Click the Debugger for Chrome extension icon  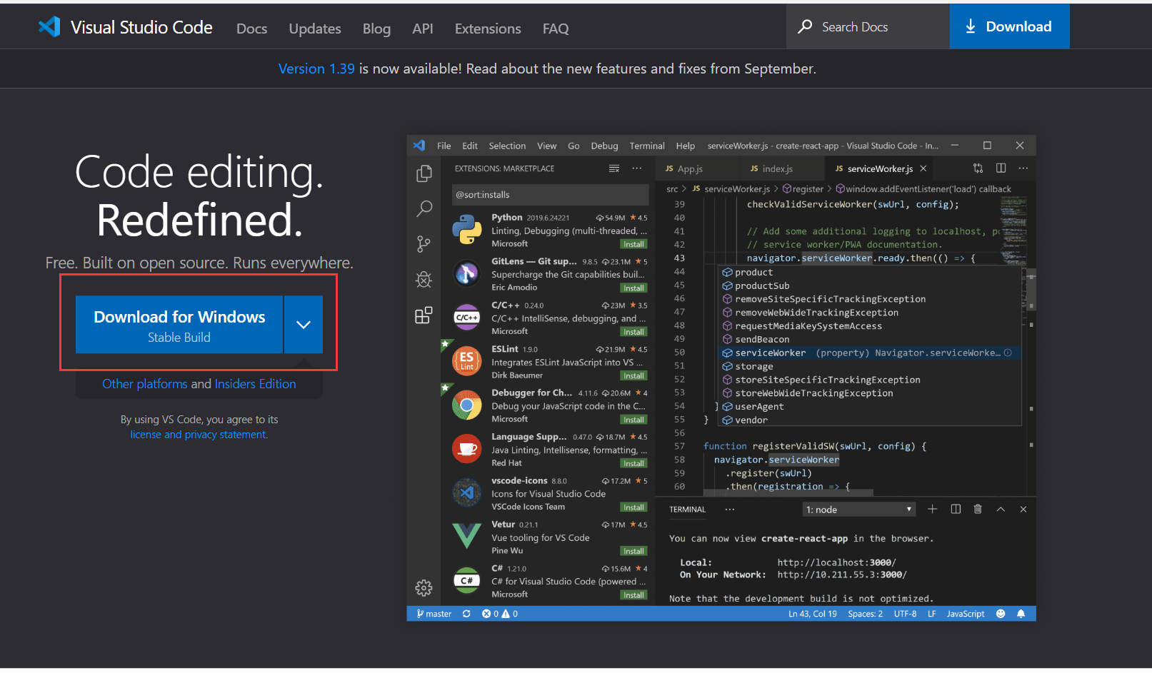[467, 405]
